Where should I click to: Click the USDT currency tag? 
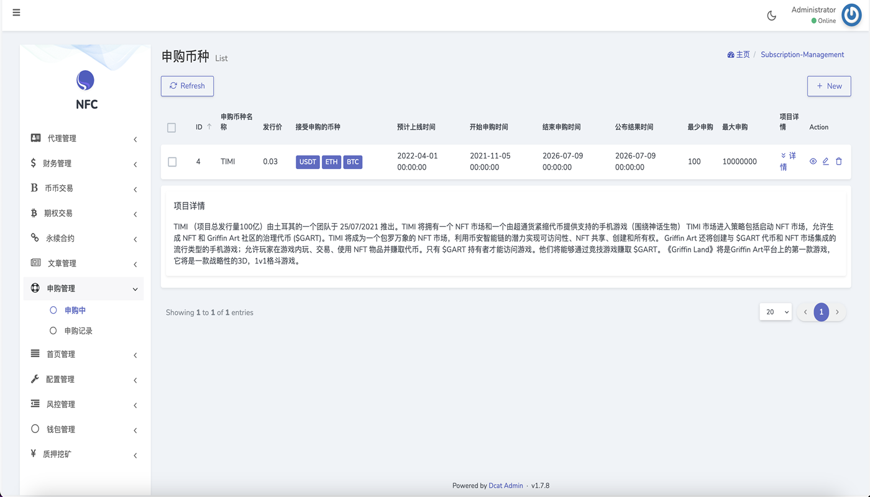(308, 162)
